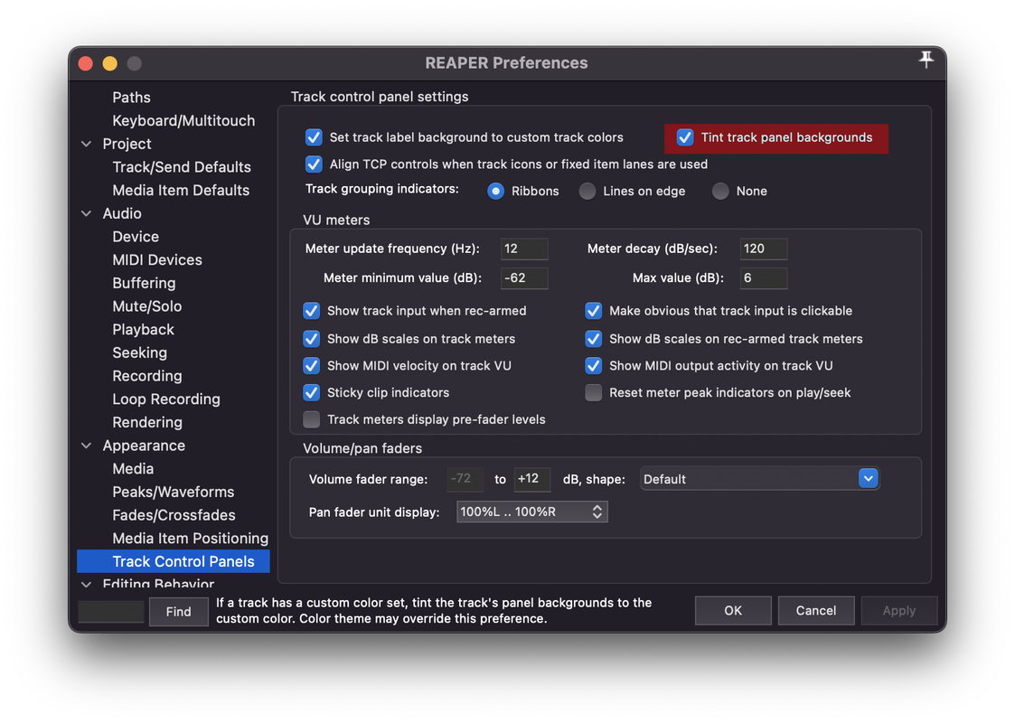Enable Track meters display pre-fader levels
The image size is (1015, 723).
[312, 419]
